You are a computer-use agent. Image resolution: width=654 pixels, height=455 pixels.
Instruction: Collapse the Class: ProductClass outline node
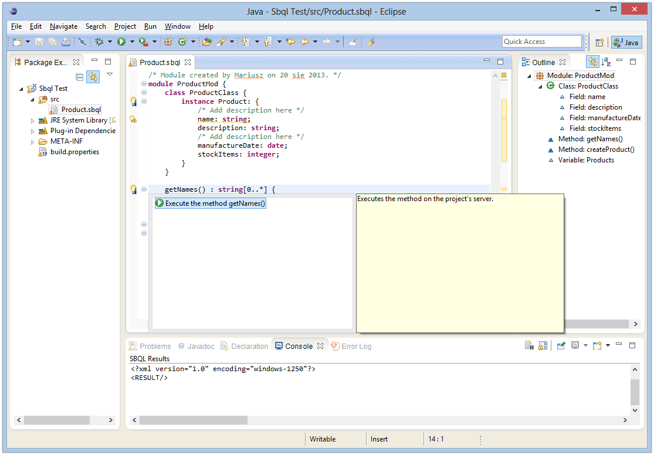pyautogui.click(x=541, y=87)
